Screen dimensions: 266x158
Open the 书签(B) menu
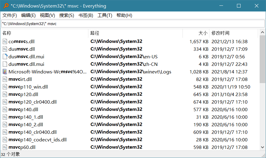86,15
